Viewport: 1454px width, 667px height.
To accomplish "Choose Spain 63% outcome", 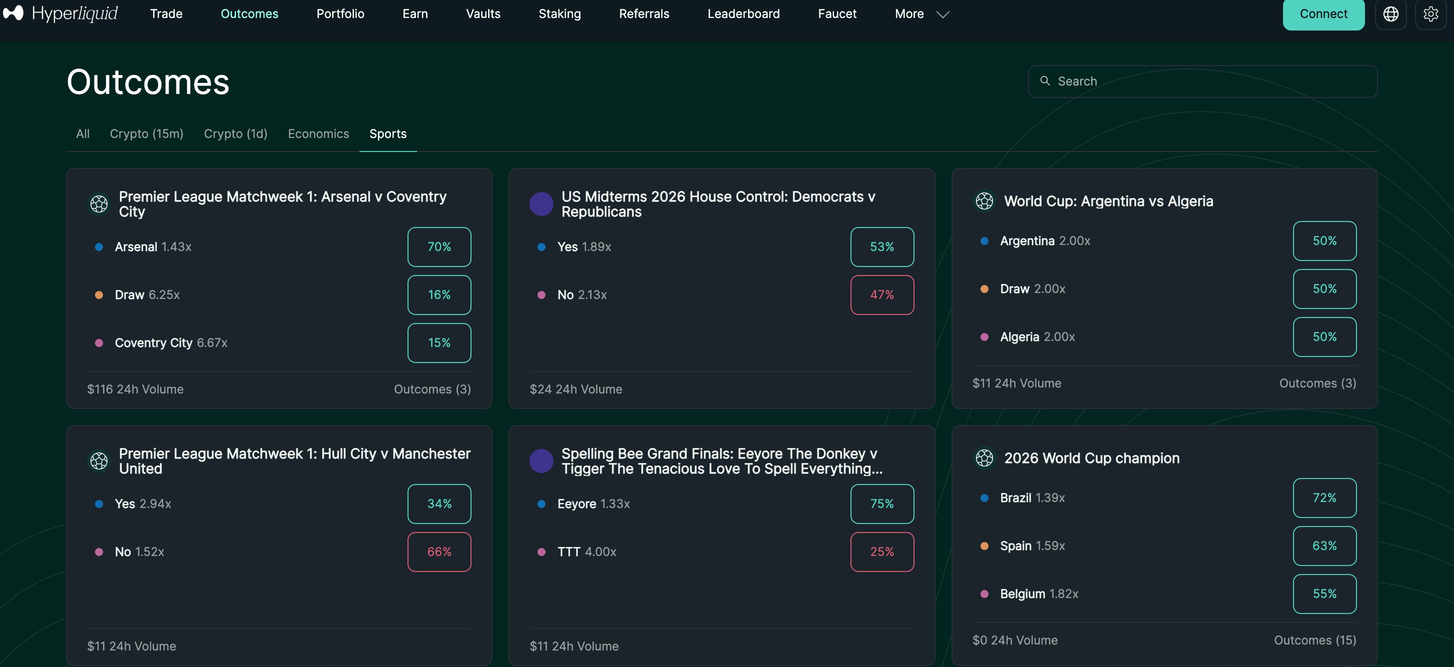I will click(x=1324, y=545).
